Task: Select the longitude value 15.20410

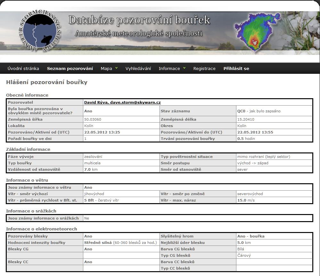Action: (246, 119)
